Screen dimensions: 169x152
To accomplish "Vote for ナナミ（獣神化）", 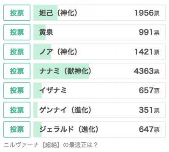I will [17, 71].
